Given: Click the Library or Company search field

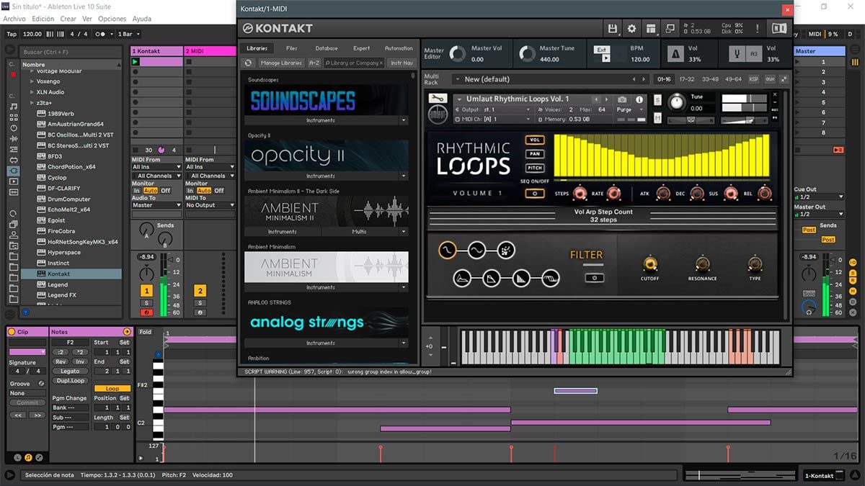Looking at the screenshot, I should pos(354,63).
